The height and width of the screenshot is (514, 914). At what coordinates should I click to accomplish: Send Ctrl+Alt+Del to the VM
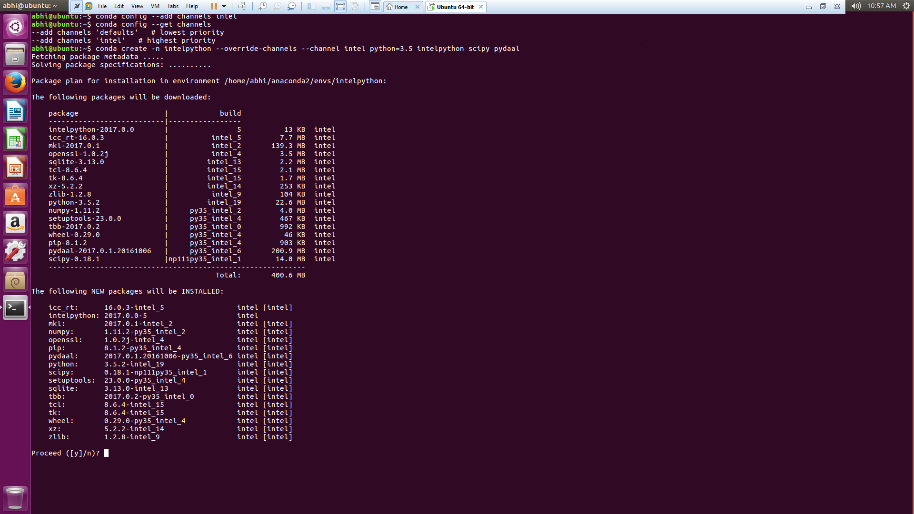pos(242,6)
